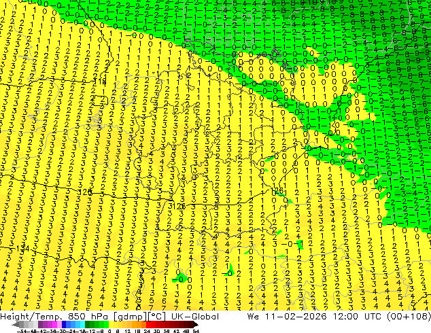Screen dimensions: 431x333
Task: Select the yellow swatch above the 0 label
Action: 111,324
